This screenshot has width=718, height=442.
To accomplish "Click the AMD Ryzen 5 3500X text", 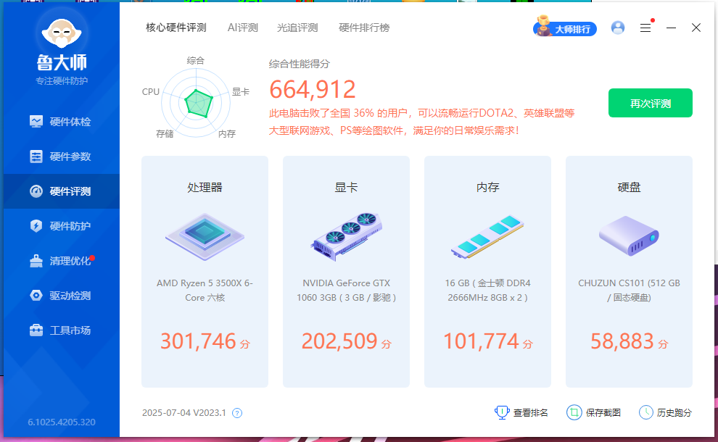I will 205,290.
